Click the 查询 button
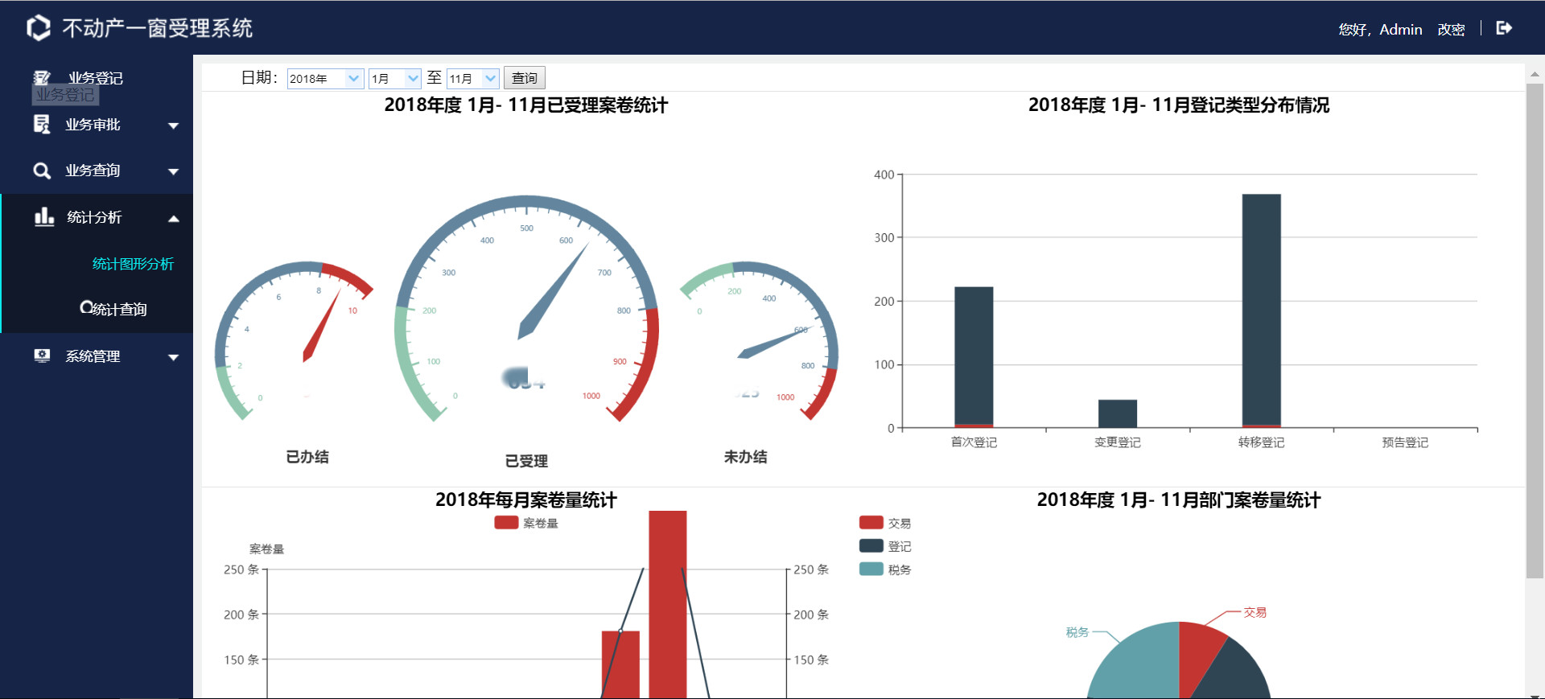Image resolution: width=1545 pixels, height=699 pixels. click(525, 78)
